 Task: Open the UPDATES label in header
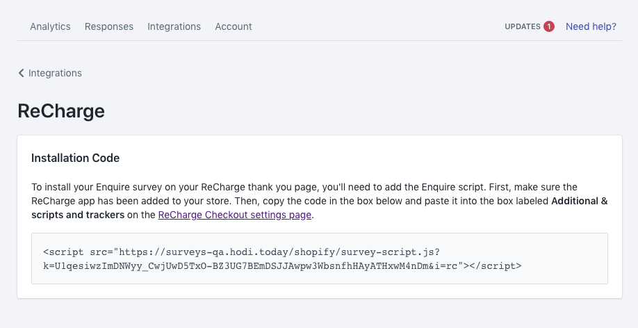coord(522,26)
